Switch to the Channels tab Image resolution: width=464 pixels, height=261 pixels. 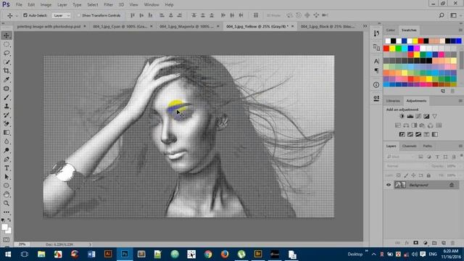point(409,146)
